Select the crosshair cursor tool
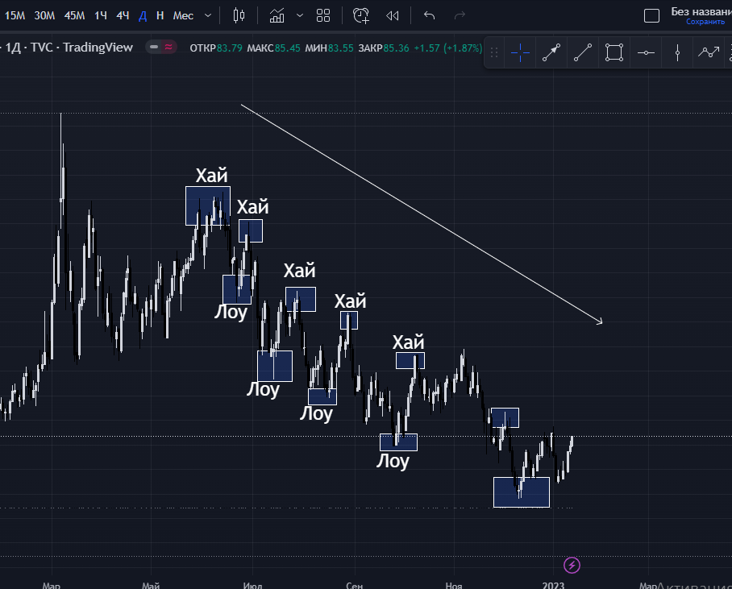Screen dimensions: 732x589 (520, 52)
